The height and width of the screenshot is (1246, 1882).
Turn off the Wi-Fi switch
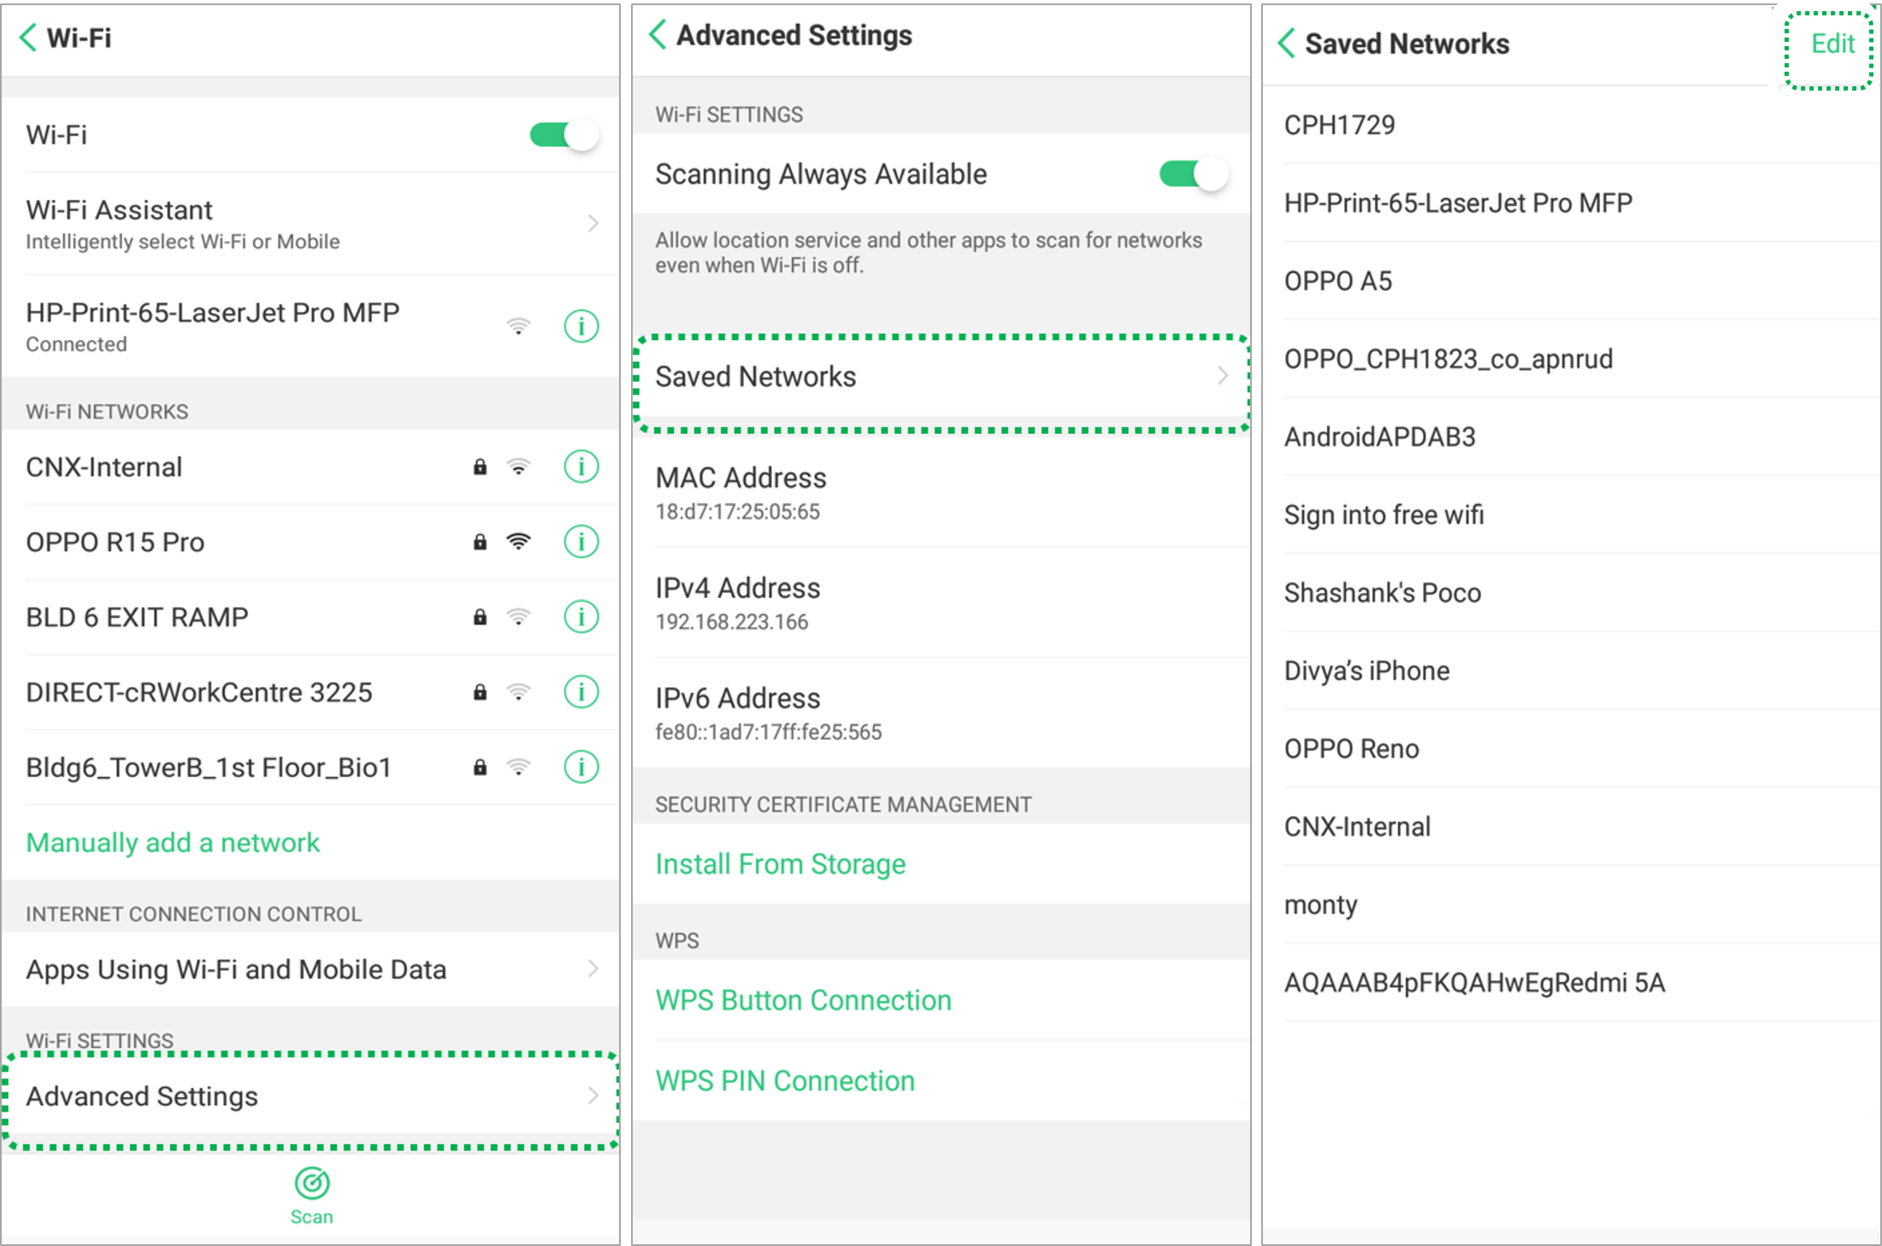[x=563, y=135]
